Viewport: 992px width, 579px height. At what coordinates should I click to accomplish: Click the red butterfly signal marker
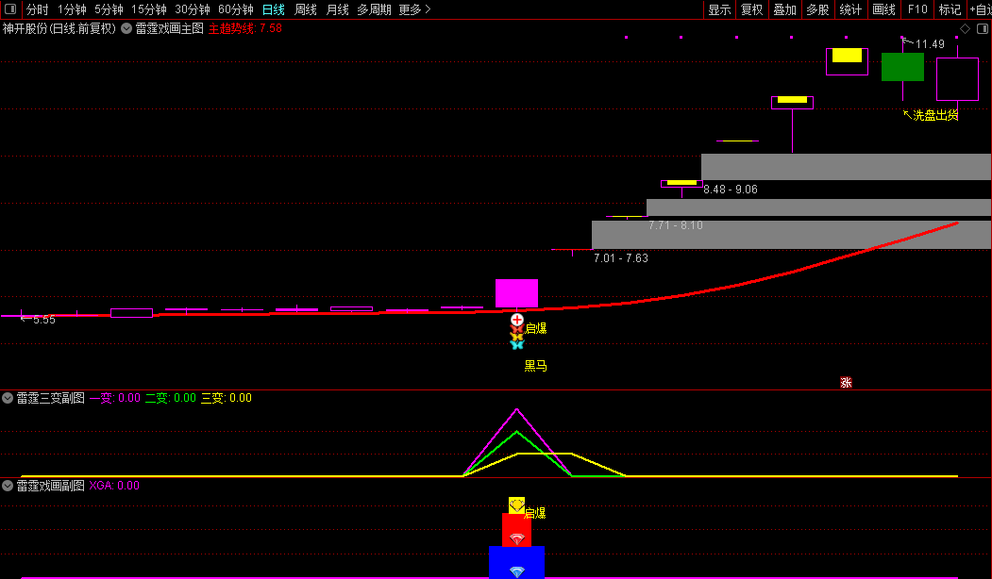click(x=517, y=329)
